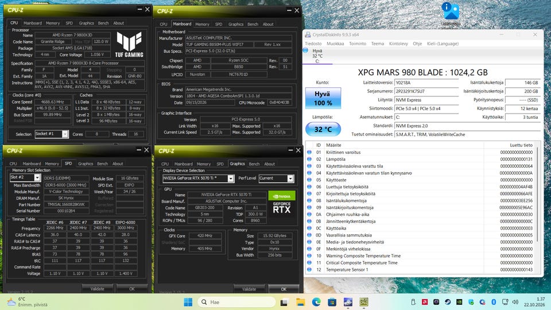Viewport: 551px width, 310px height.
Task: Click the CrystalDiskInfo title bar icon
Action: tap(308, 34)
